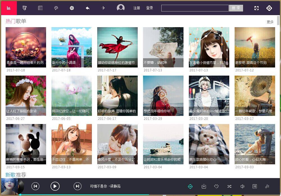Click the forward arrow in top bar

[103, 8]
